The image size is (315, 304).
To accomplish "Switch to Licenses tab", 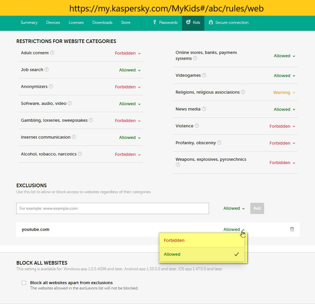I will point(76,22).
